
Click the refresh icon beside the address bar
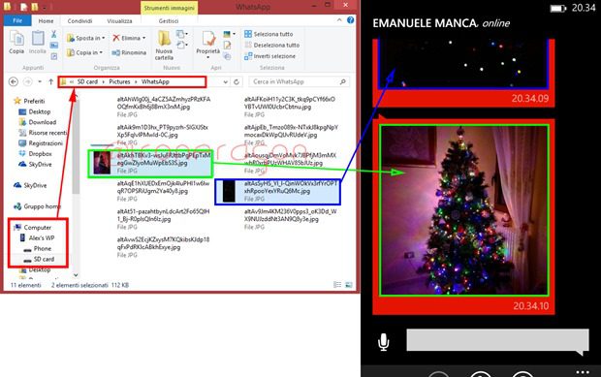(x=237, y=81)
